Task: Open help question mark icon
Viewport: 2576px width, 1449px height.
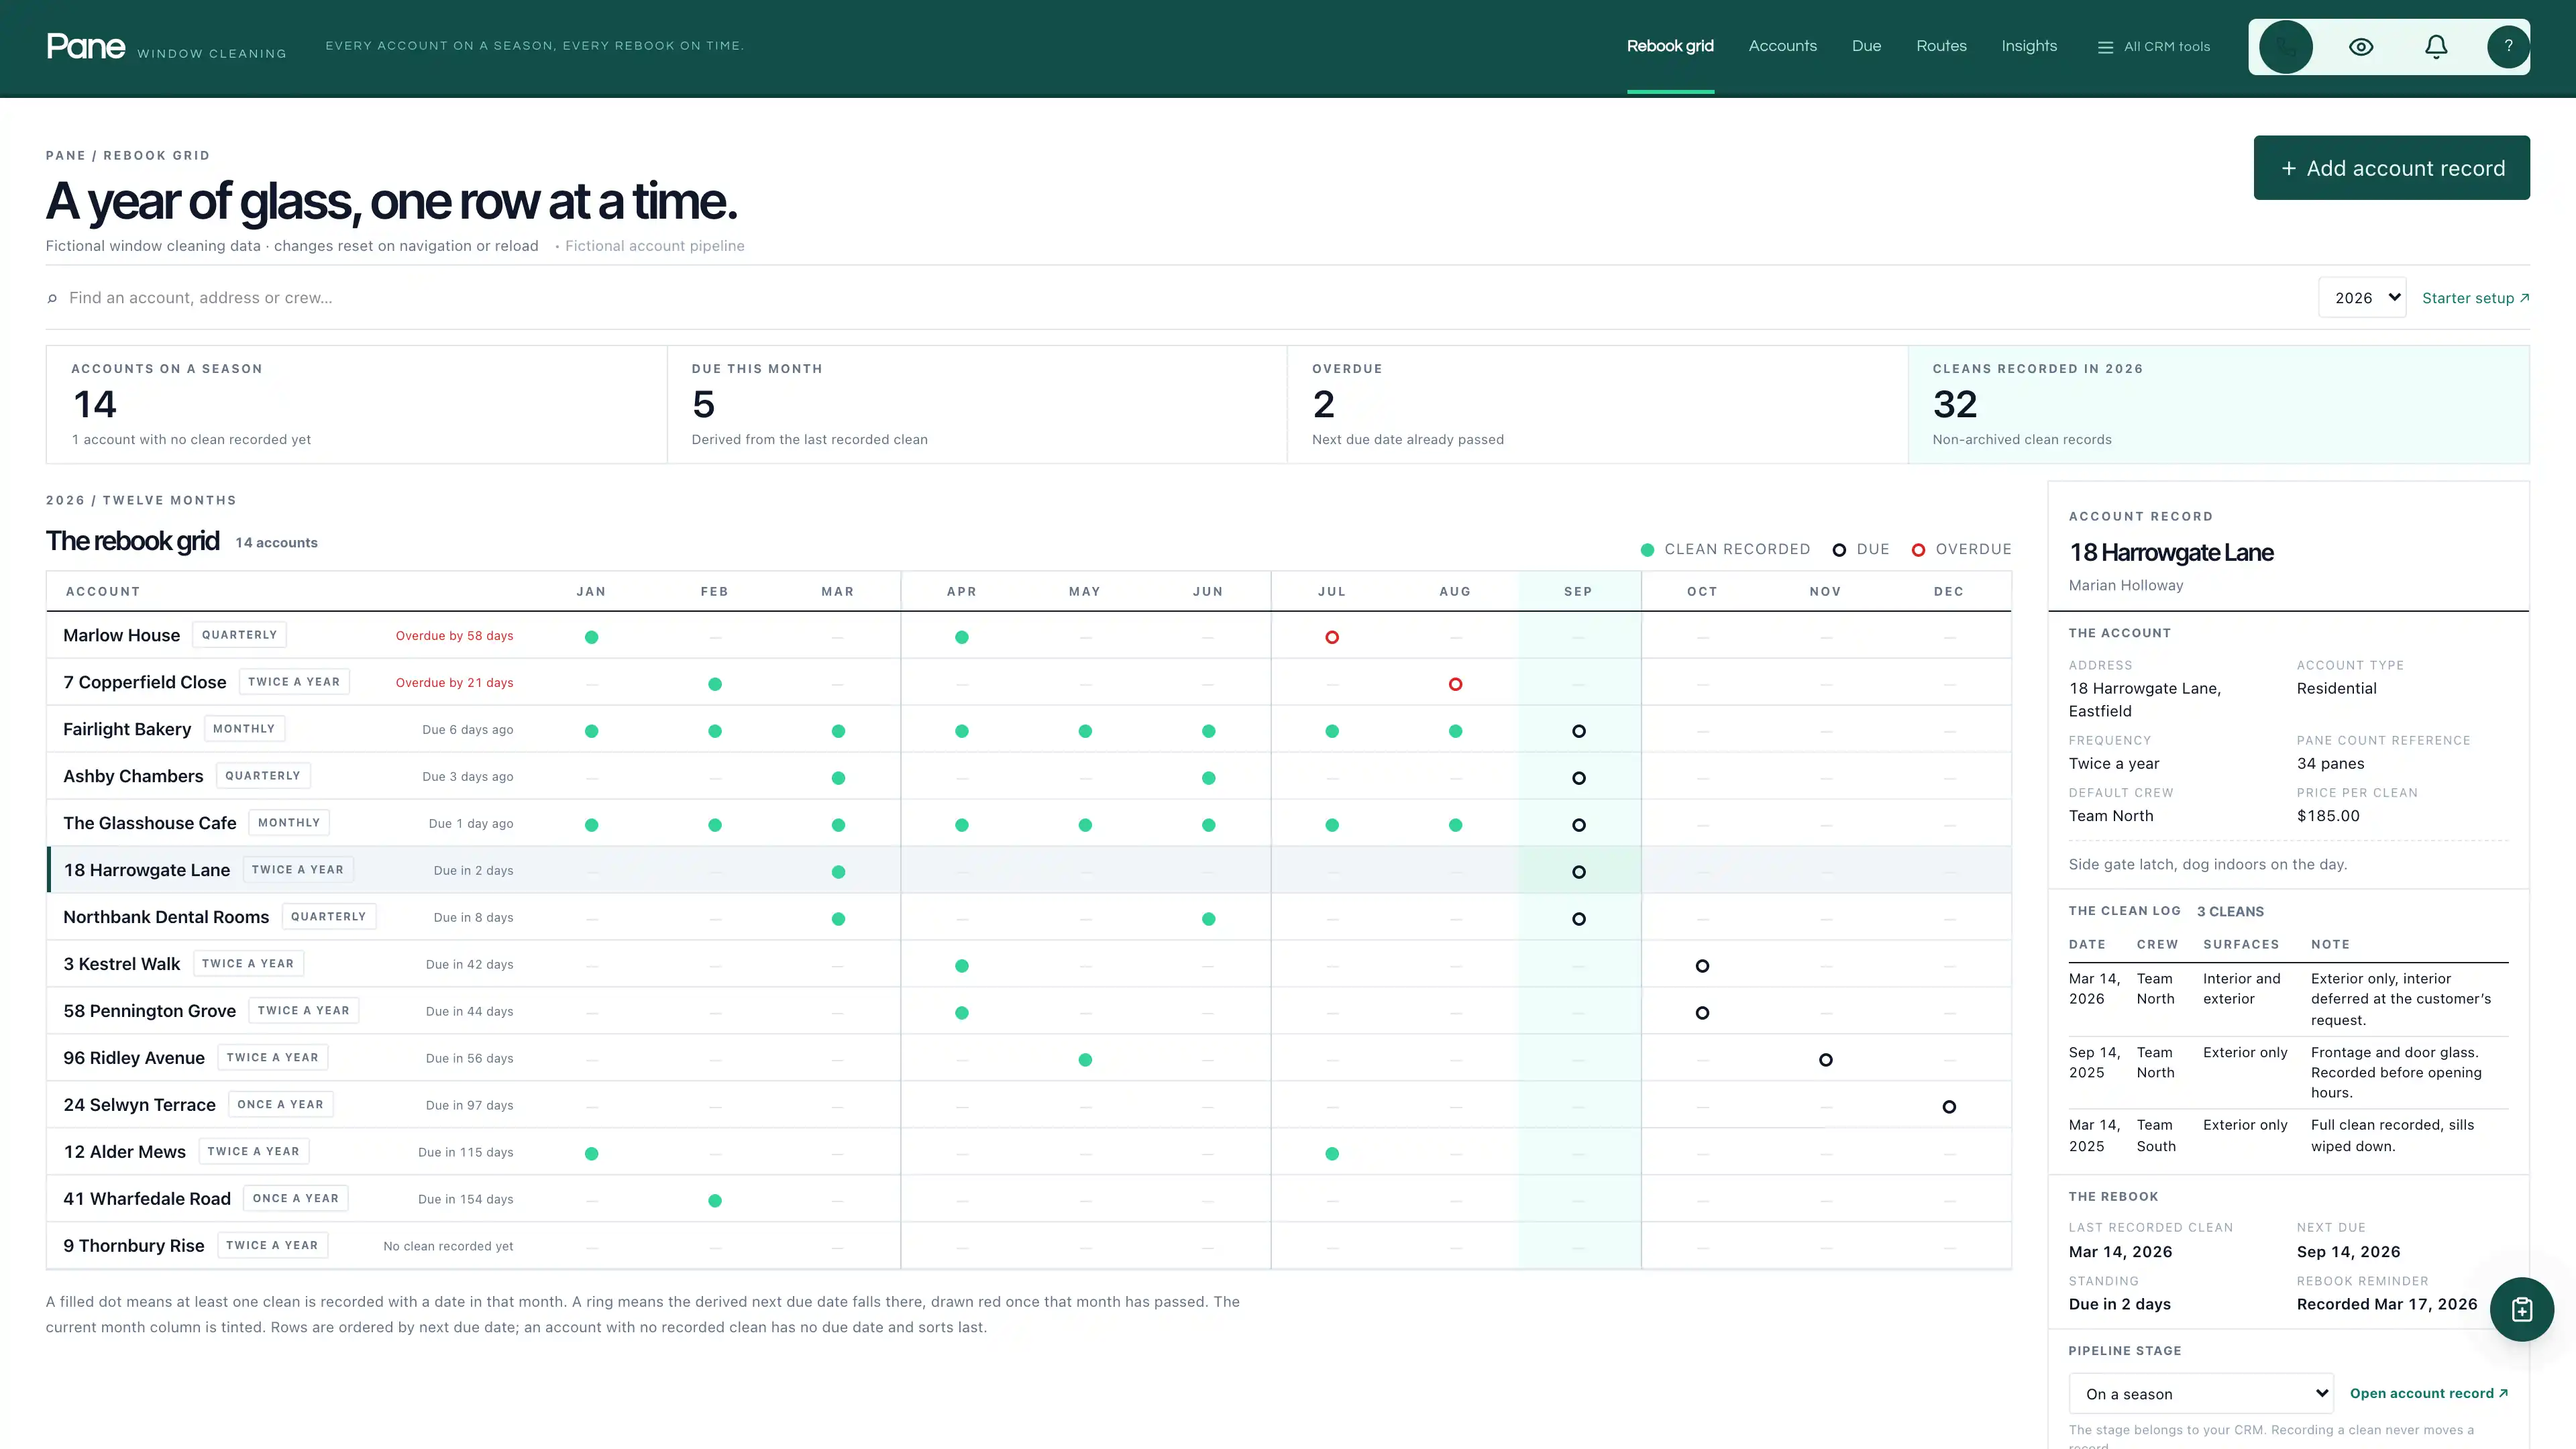Action: pyautogui.click(x=2508, y=46)
